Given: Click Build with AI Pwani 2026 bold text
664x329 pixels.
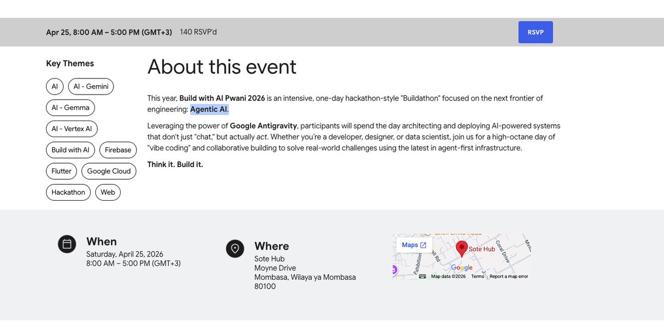Looking at the screenshot, I should pyautogui.click(x=222, y=98).
